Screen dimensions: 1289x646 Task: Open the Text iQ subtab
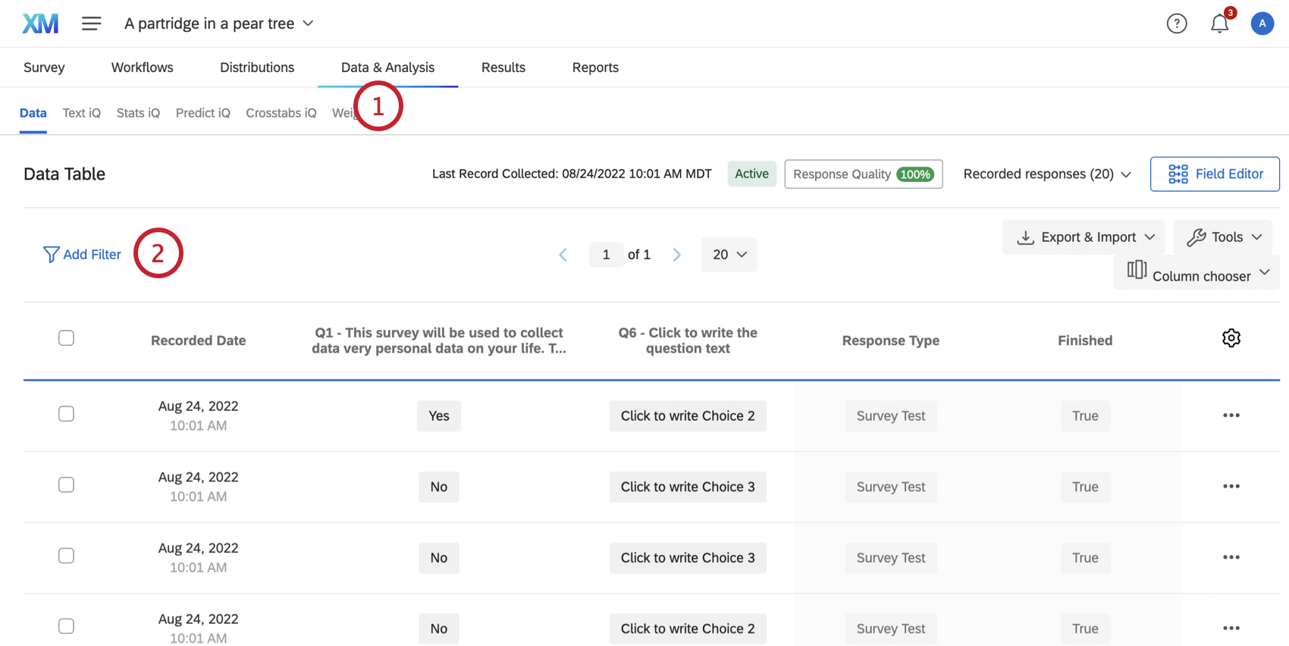click(x=81, y=113)
